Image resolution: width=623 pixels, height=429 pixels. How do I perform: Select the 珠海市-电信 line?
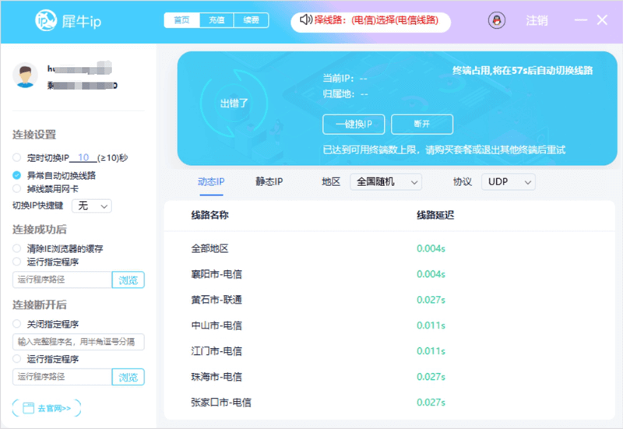(x=389, y=377)
